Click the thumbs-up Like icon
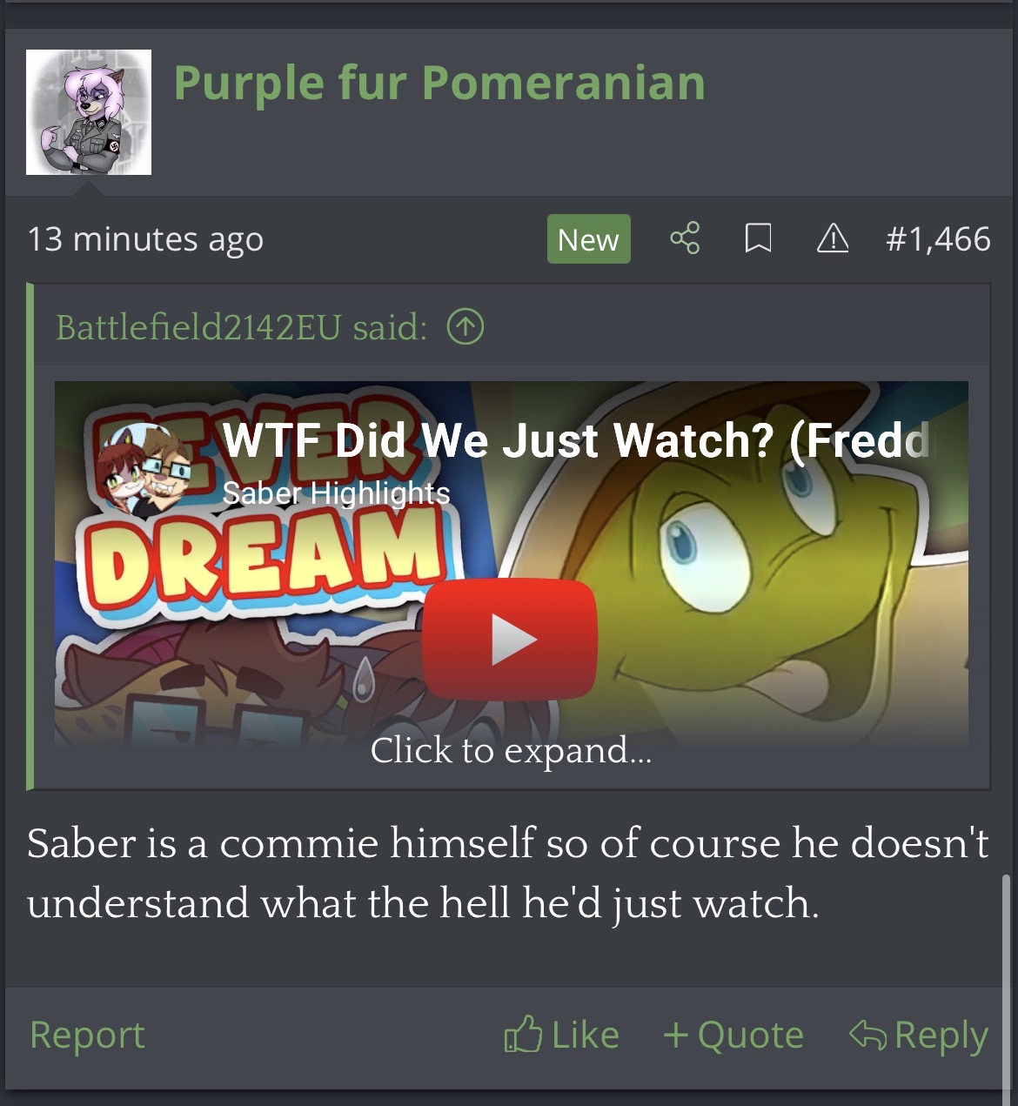The width and height of the screenshot is (1018, 1106). pos(523,1035)
